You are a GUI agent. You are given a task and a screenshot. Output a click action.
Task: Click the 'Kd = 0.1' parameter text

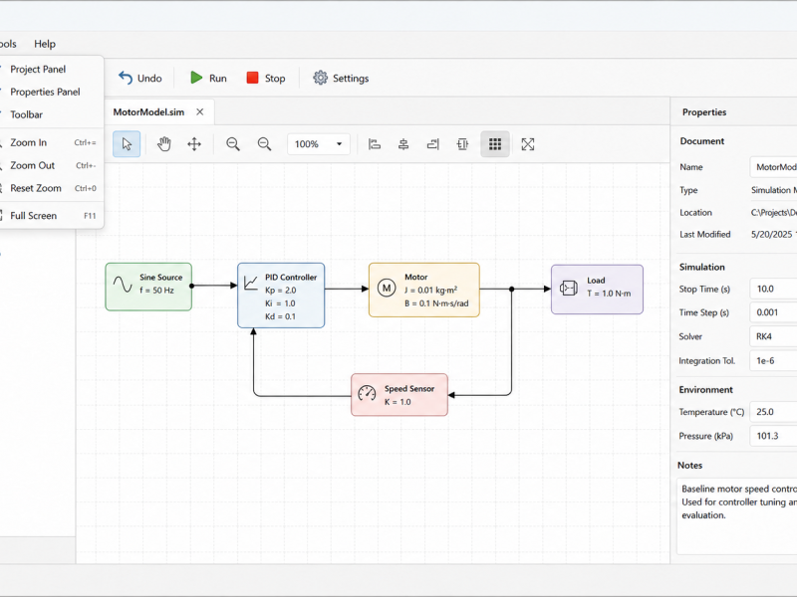(280, 316)
